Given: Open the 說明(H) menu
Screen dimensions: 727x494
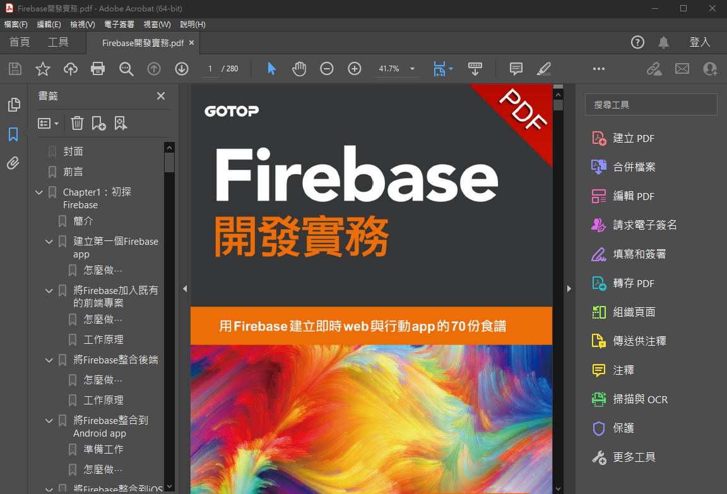Looking at the screenshot, I should [x=193, y=25].
